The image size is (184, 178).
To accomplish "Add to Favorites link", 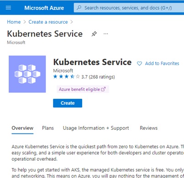I will pyautogui.click(x=162, y=63).
